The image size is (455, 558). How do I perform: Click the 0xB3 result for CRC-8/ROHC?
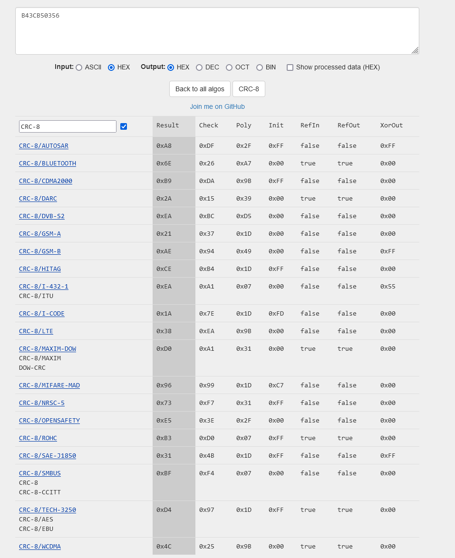pyautogui.click(x=164, y=438)
